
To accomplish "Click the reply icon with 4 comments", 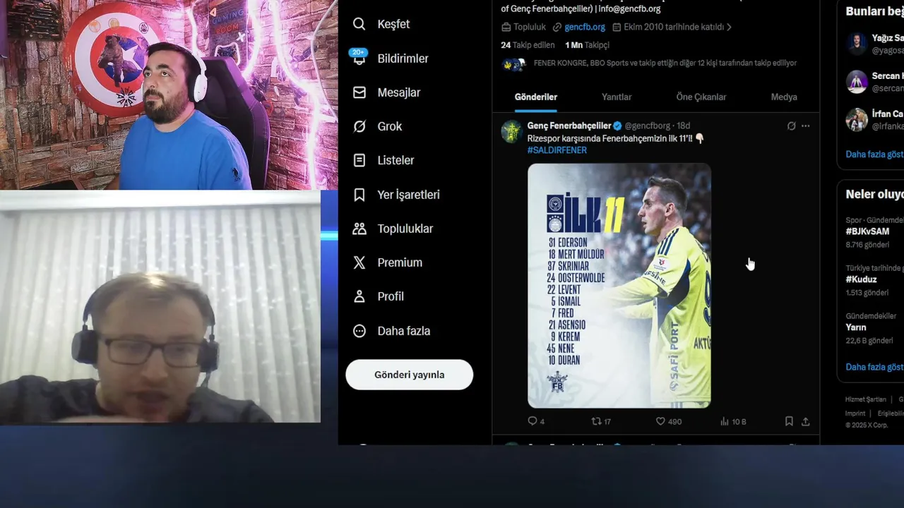I will [533, 421].
